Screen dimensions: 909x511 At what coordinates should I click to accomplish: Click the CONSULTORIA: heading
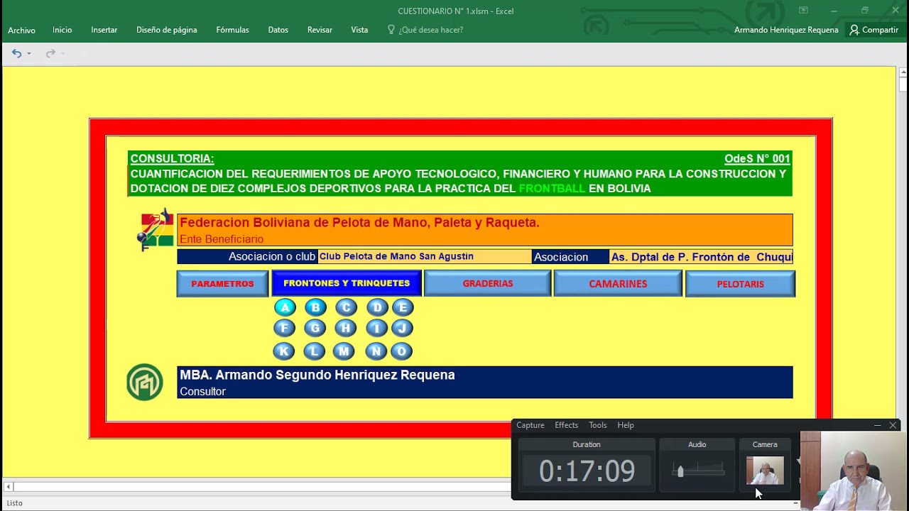(172, 159)
